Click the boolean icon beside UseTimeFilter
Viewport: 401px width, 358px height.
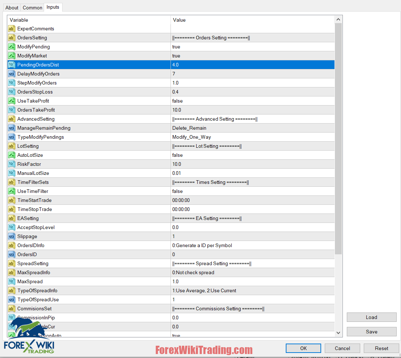(x=12, y=191)
